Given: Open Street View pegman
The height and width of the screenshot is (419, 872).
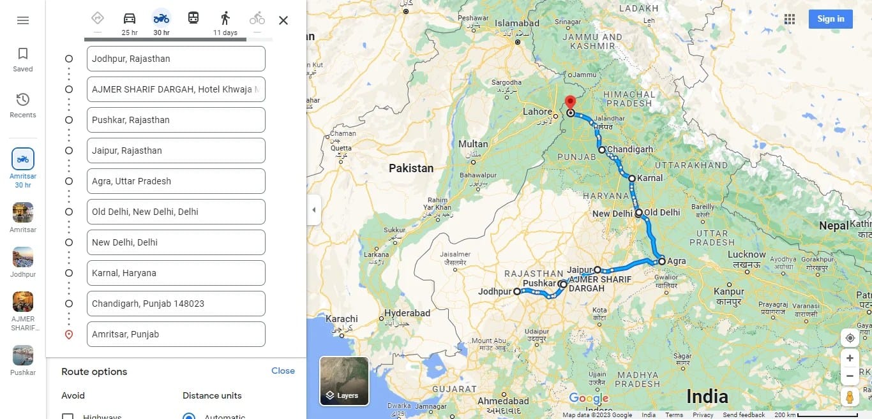Looking at the screenshot, I should coord(850,397).
